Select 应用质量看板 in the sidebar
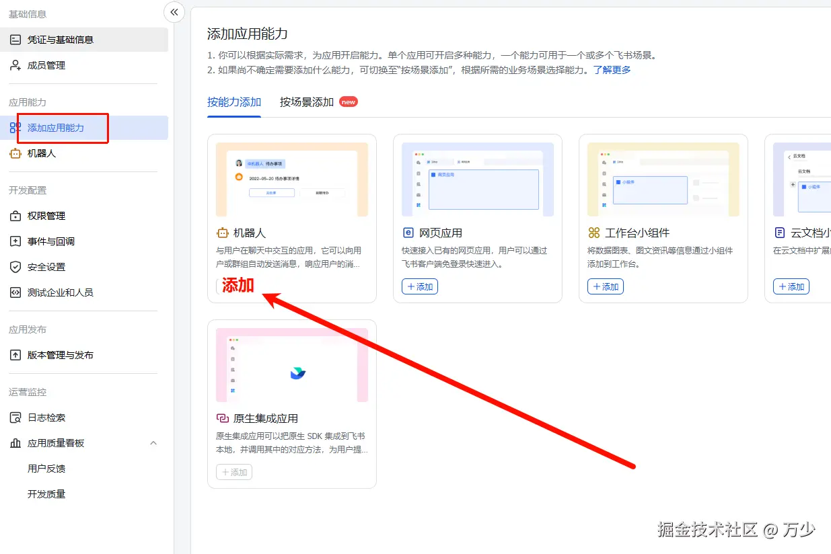 (84, 443)
